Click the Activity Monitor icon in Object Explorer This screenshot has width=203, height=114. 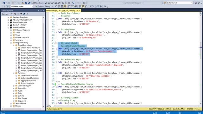tap(27, 14)
